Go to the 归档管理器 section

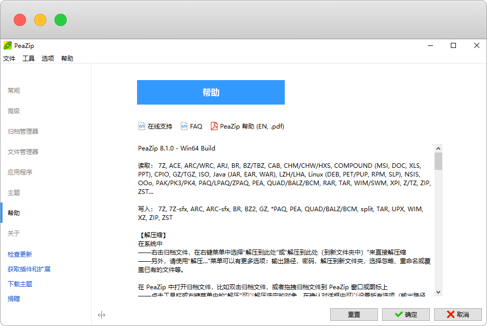23,132
